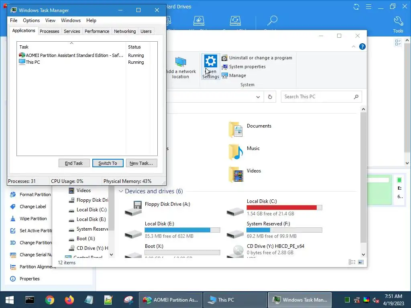The width and height of the screenshot is (411, 308).
Task: Select Boot (X:) in main pane
Action: pyautogui.click(x=172, y=251)
